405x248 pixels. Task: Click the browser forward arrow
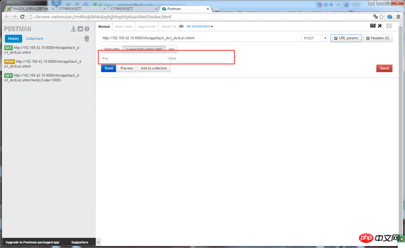pos(15,17)
